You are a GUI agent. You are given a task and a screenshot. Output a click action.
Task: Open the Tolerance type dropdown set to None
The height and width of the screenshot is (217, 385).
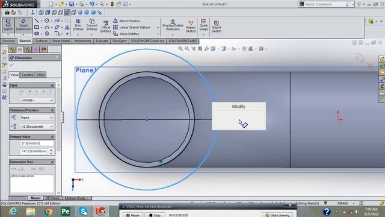click(37, 118)
